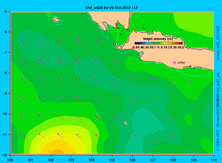Click the y-axis label "-10"
The width and height of the screenshot is (222, 163).
[x=4, y=114]
